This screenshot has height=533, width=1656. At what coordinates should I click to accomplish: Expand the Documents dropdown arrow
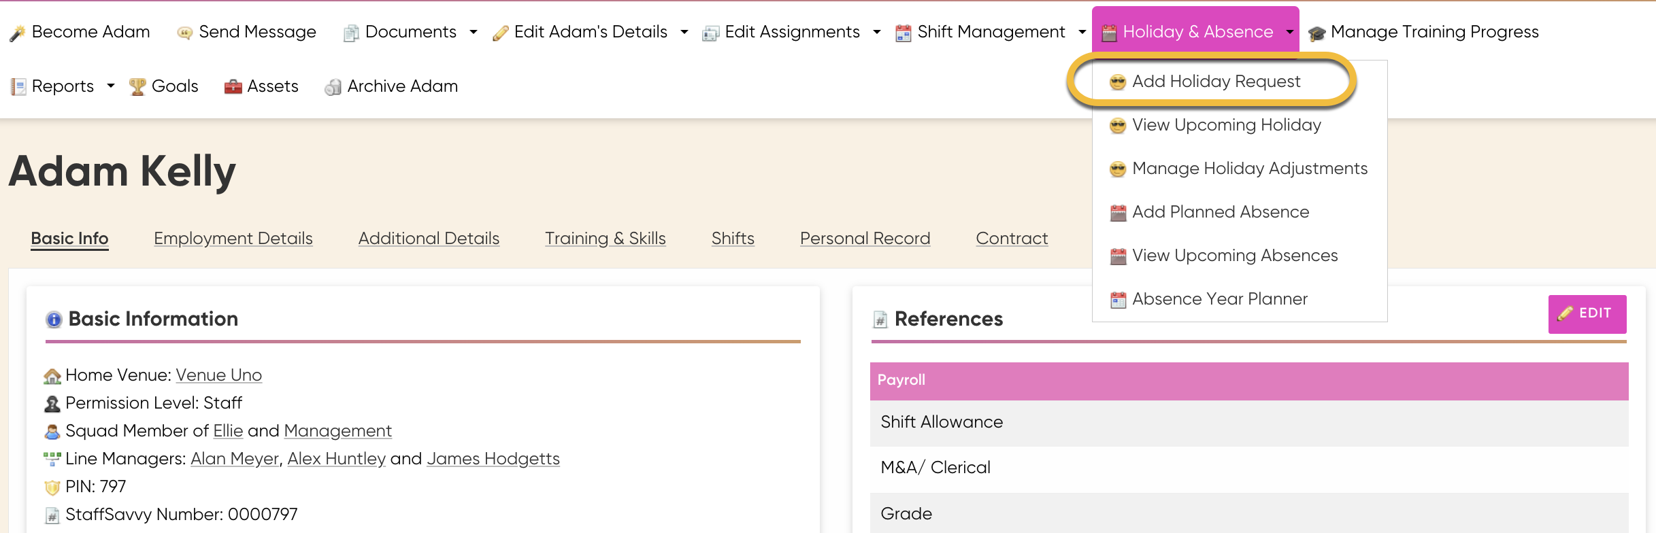pyautogui.click(x=474, y=32)
